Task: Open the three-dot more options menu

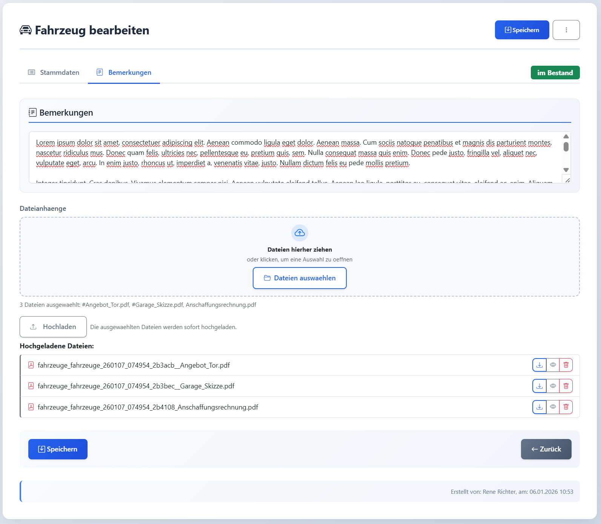Action: pos(566,30)
